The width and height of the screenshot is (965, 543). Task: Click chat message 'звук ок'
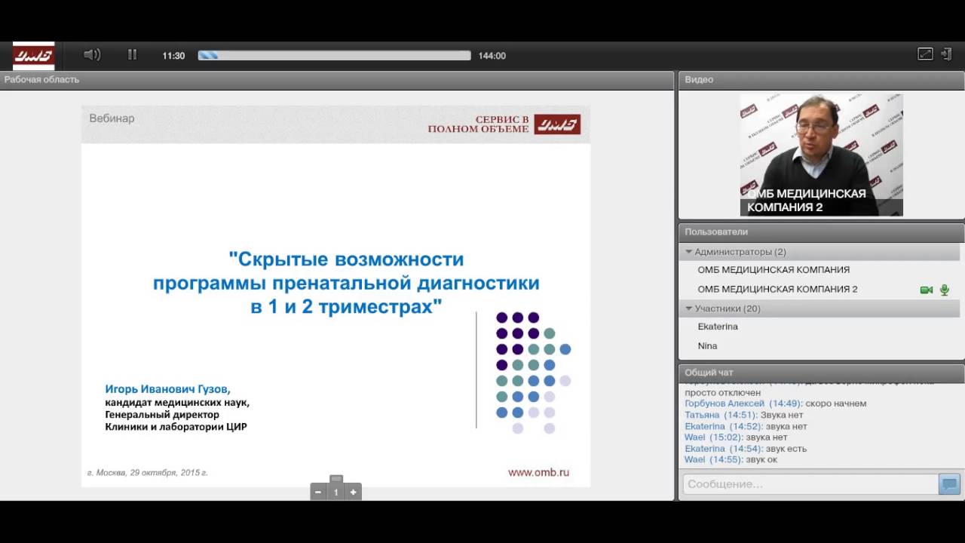coord(761,459)
